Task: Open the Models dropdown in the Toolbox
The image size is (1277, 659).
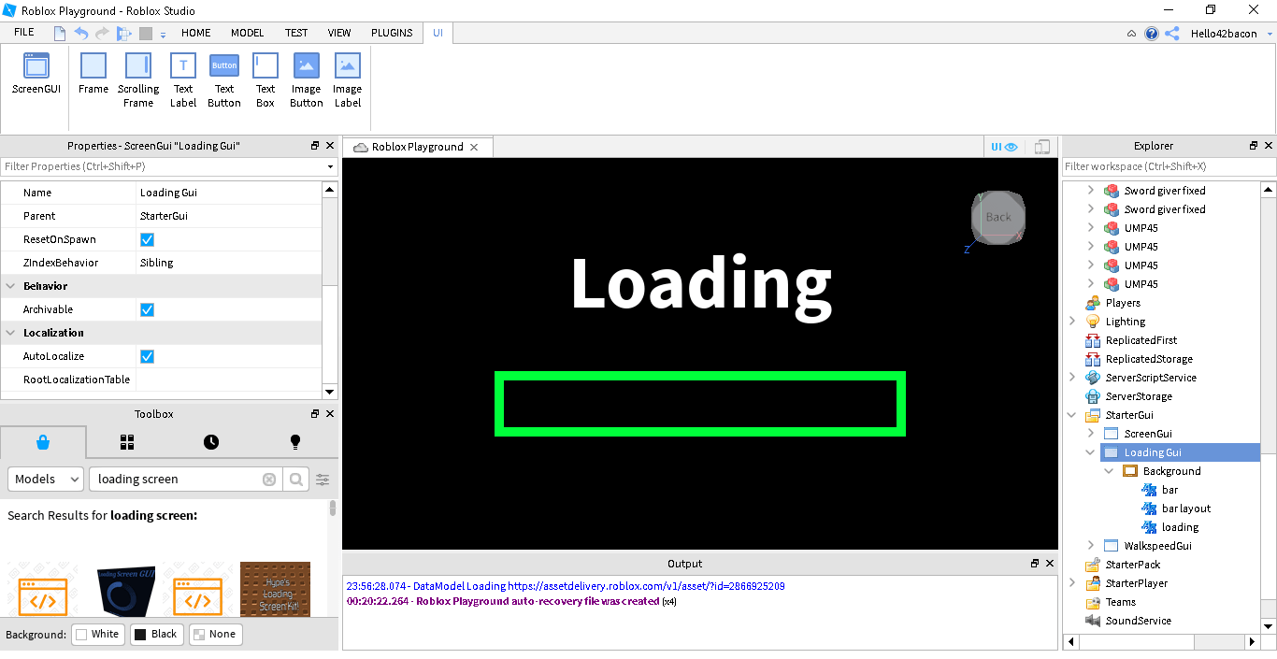Action: 45,479
